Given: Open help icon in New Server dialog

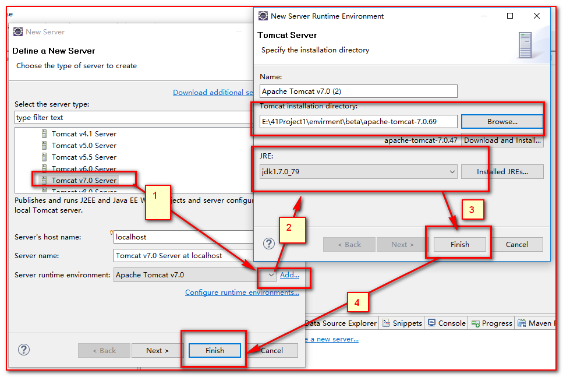Looking at the screenshot, I should point(24,350).
